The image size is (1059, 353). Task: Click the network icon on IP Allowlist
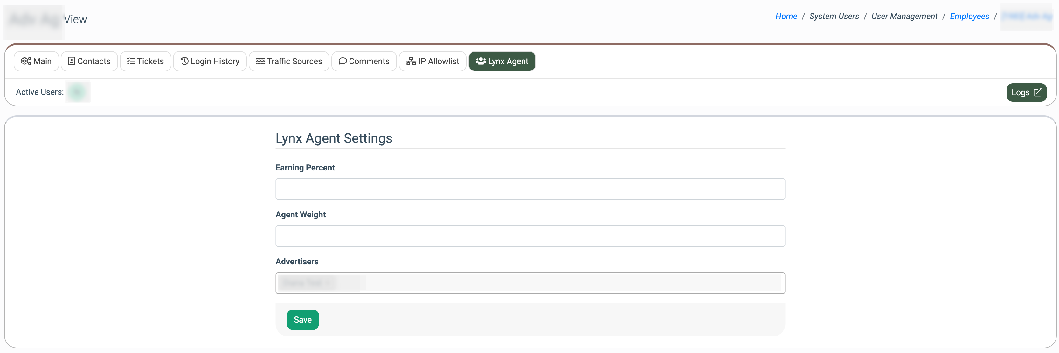pyautogui.click(x=411, y=61)
